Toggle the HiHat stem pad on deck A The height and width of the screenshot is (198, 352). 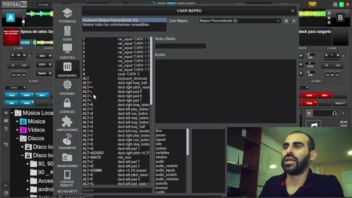pyautogui.click(x=27, y=103)
